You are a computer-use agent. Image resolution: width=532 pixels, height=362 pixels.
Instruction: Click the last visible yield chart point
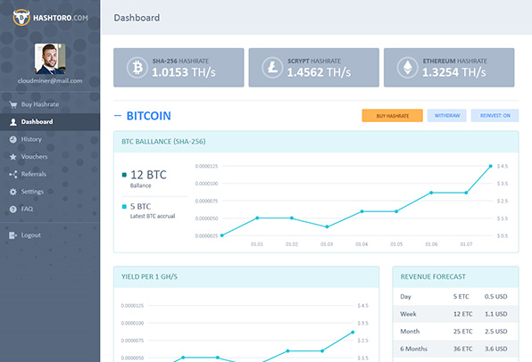[353, 333]
